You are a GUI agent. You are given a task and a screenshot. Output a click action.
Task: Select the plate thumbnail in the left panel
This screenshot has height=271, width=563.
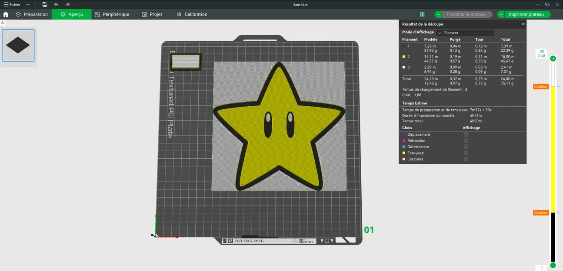[18, 45]
